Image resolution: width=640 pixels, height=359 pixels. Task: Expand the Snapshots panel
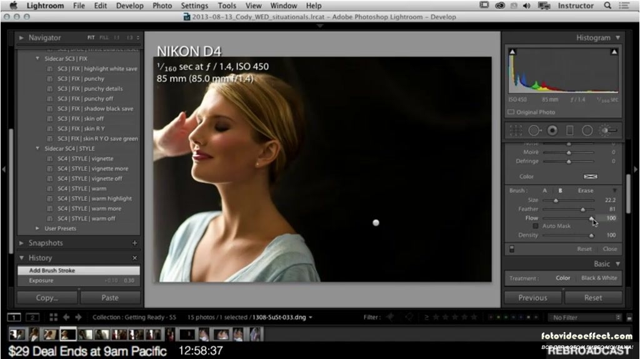(21, 243)
